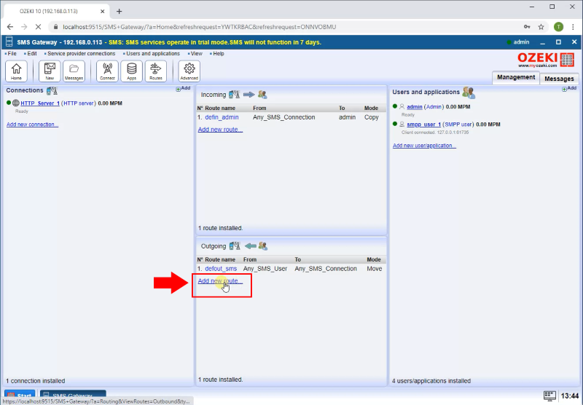The height and width of the screenshot is (405, 583).
Task: Click the Connect antenna toolbar icon
Action: click(107, 71)
